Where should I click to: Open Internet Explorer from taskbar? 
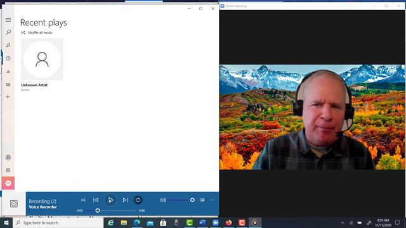coord(110,222)
